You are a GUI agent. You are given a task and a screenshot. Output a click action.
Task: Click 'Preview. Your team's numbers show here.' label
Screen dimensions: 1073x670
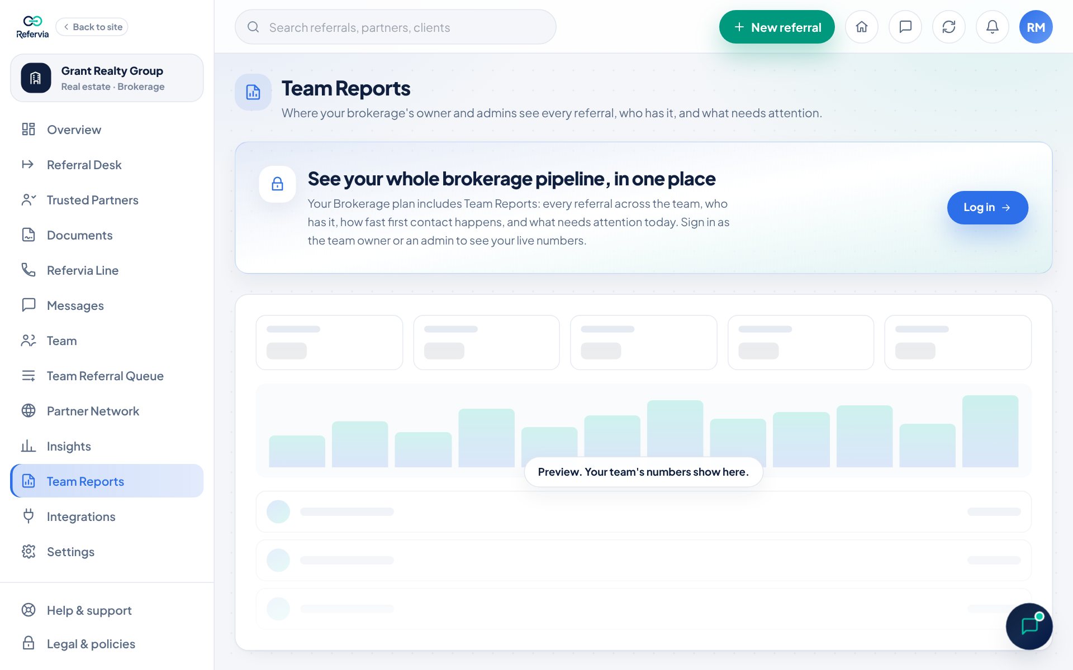click(643, 472)
